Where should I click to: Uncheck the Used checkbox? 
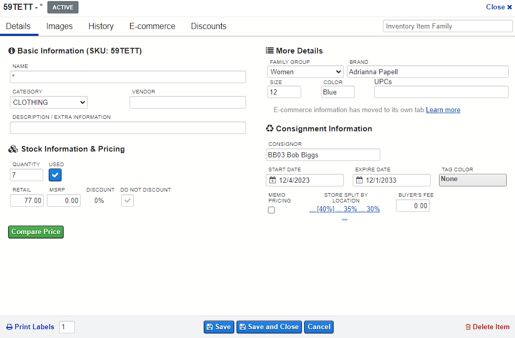pos(55,175)
